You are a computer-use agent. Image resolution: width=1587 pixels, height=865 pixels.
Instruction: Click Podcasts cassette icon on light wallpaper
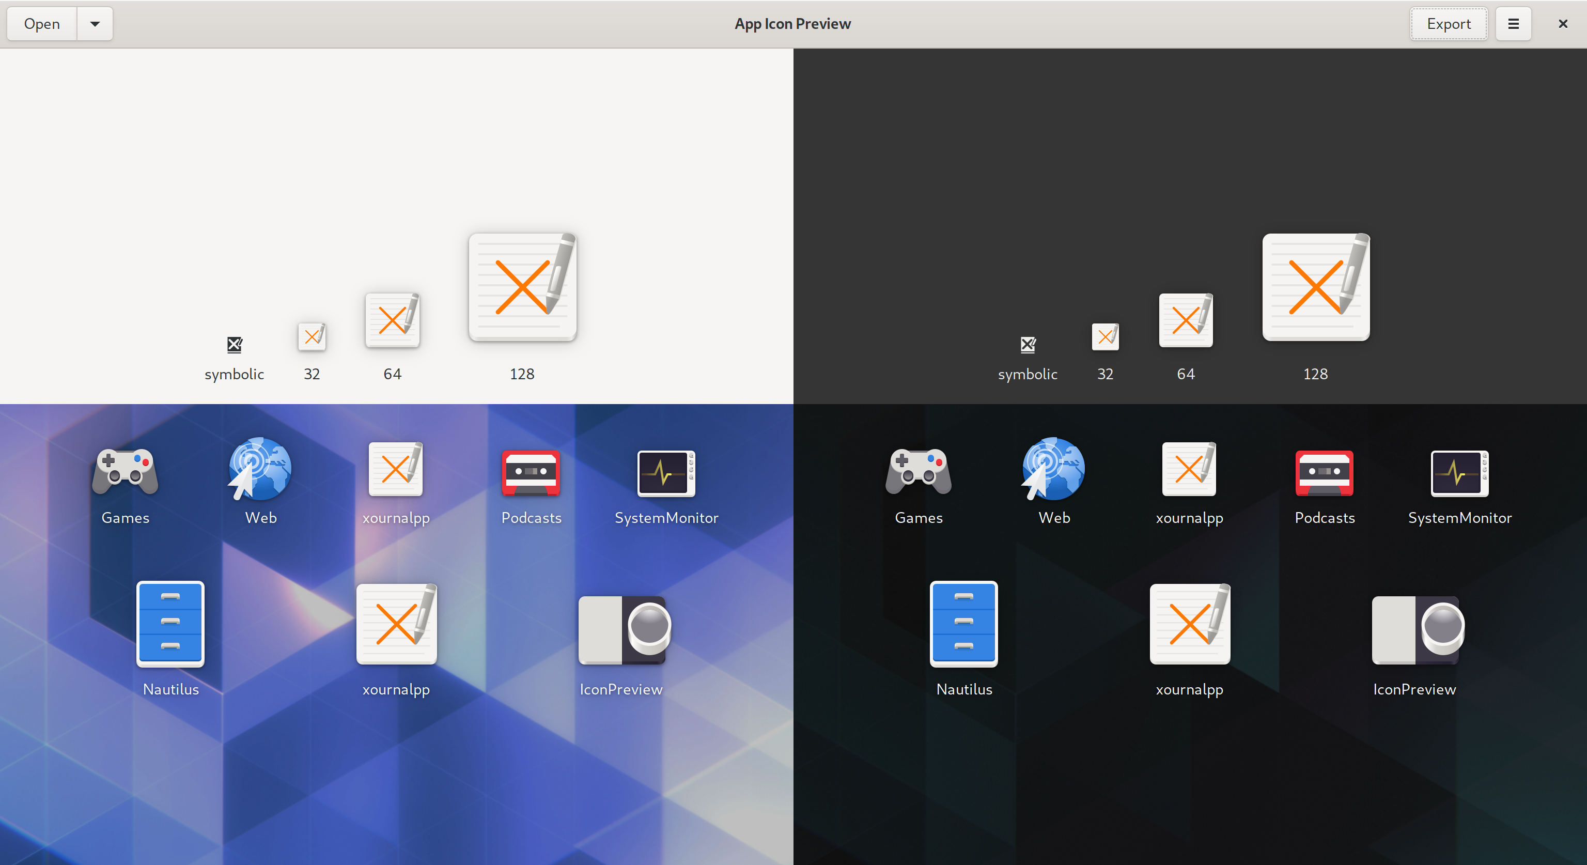click(x=531, y=472)
